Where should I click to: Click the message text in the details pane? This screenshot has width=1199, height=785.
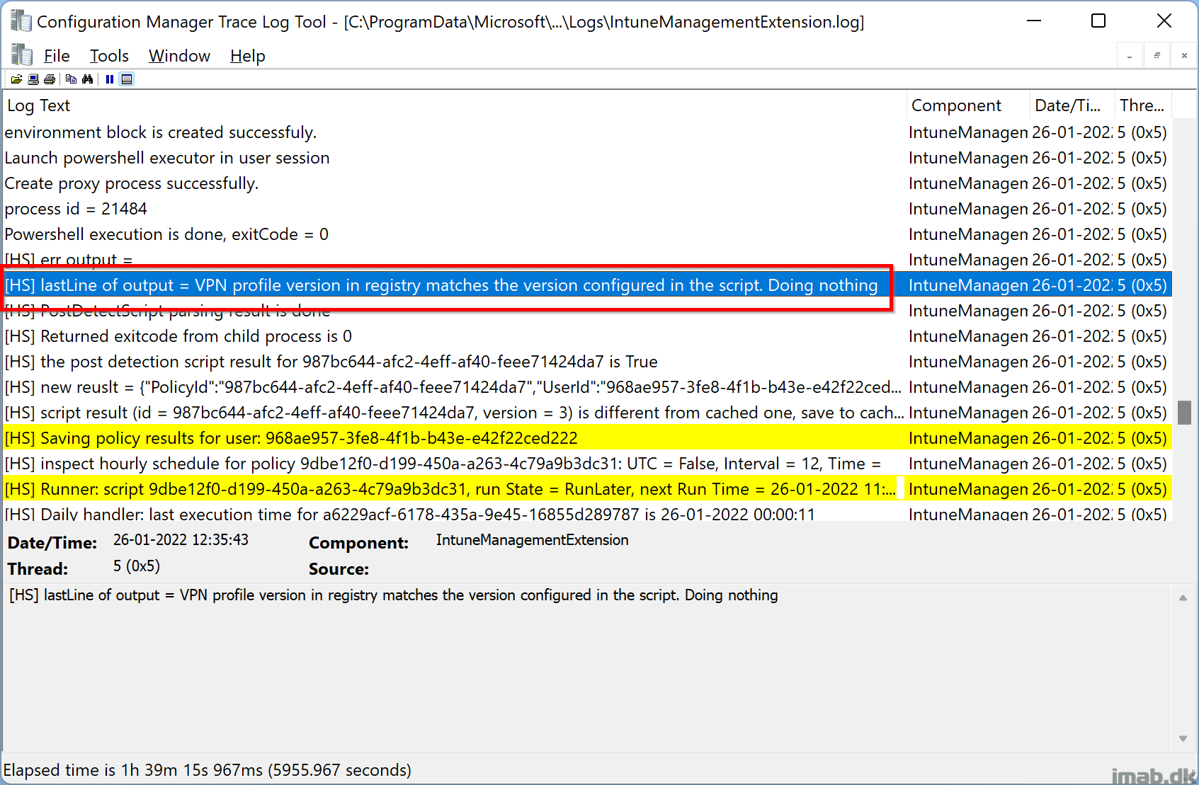coord(394,595)
